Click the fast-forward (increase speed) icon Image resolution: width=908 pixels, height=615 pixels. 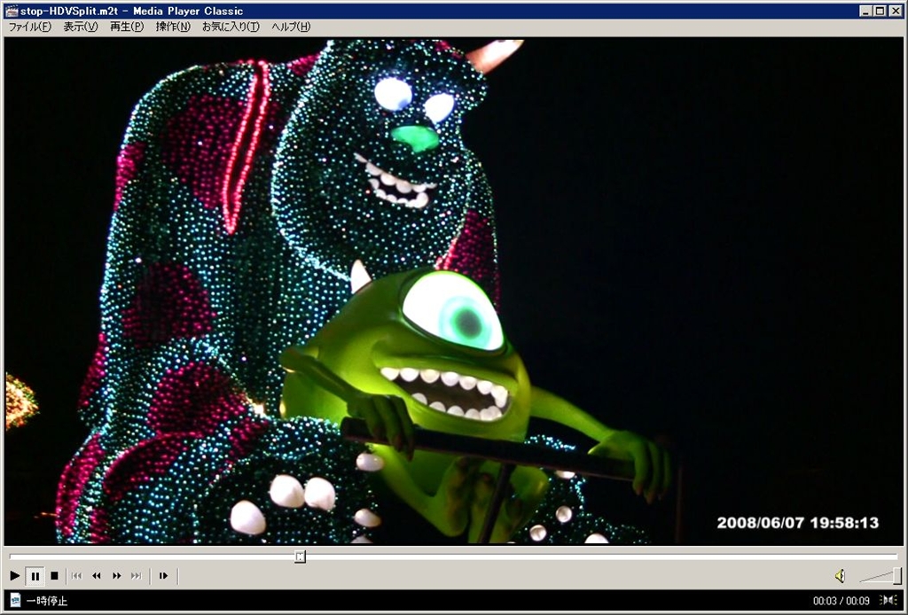(x=117, y=576)
